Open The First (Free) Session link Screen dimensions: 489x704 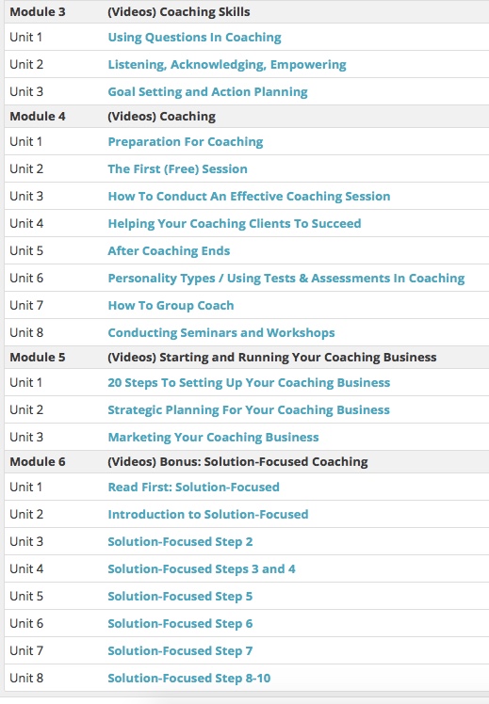pos(177,169)
